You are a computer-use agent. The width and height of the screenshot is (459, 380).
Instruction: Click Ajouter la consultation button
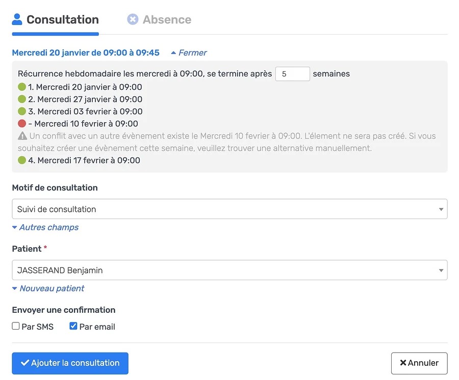[x=70, y=363]
